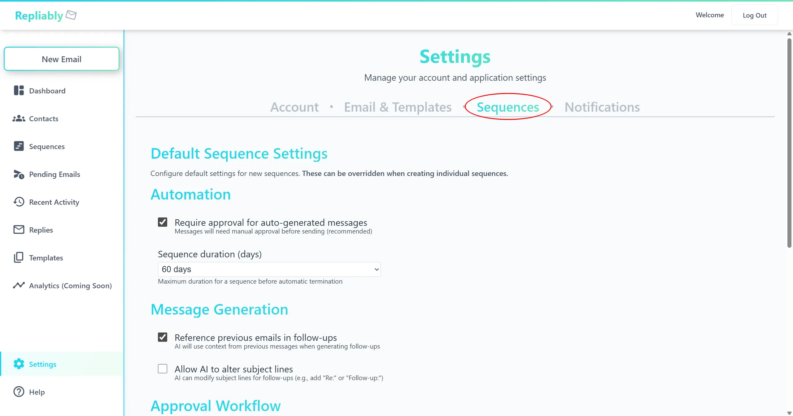793x416 pixels.
Task: Select the Settings gear icon
Action: (19, 364)
